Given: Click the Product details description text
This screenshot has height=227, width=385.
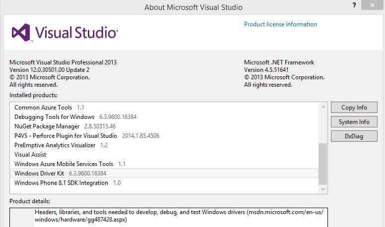Looking at the screenshot, I should tap(179, 216).
